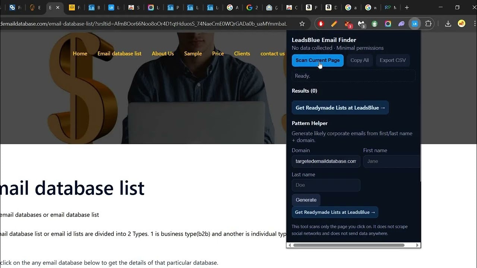Click the Scan Current Page button
This screenshot has height=268, width=477.
click(318, 60)
